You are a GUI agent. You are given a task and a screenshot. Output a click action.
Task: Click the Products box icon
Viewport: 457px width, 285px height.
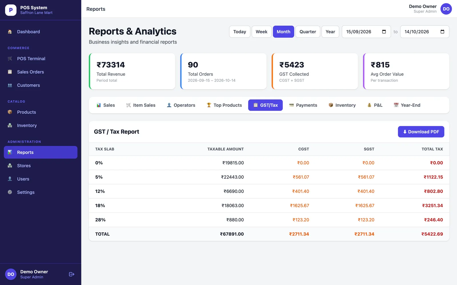coord(10,112)
